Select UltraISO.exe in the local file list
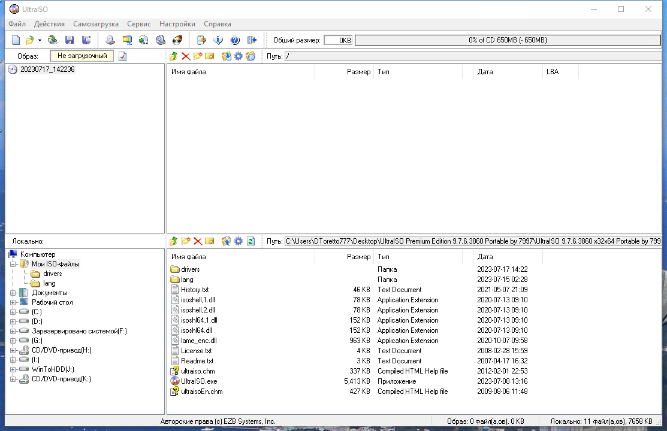This screenshot has height=431, width=667. (x=199, y=381)
